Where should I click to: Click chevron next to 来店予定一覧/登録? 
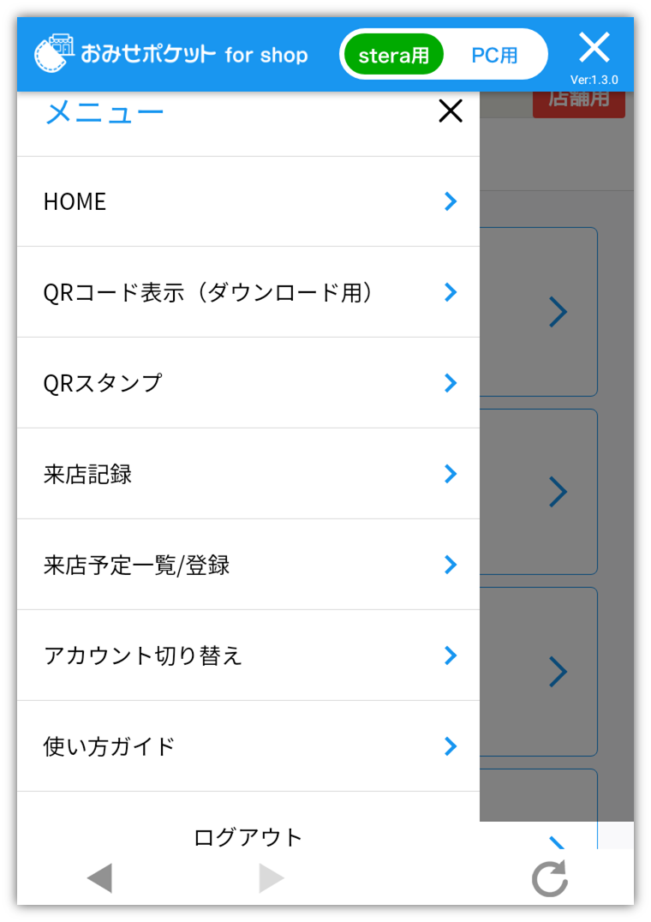click(x=451, y=565)
